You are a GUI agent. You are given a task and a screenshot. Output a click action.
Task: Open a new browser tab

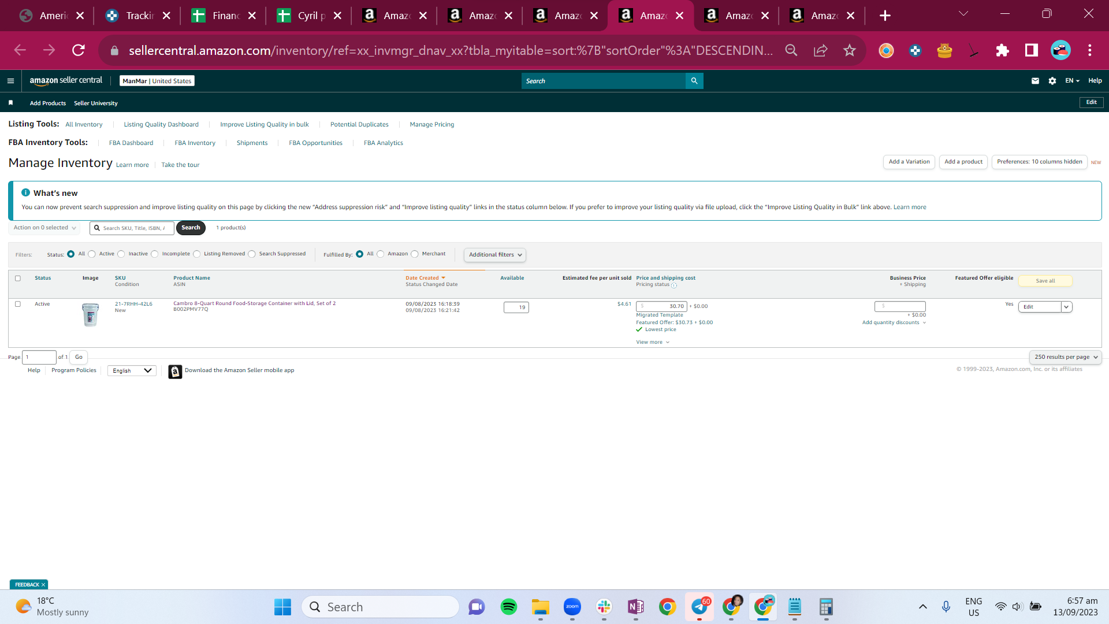coord(885,16)
